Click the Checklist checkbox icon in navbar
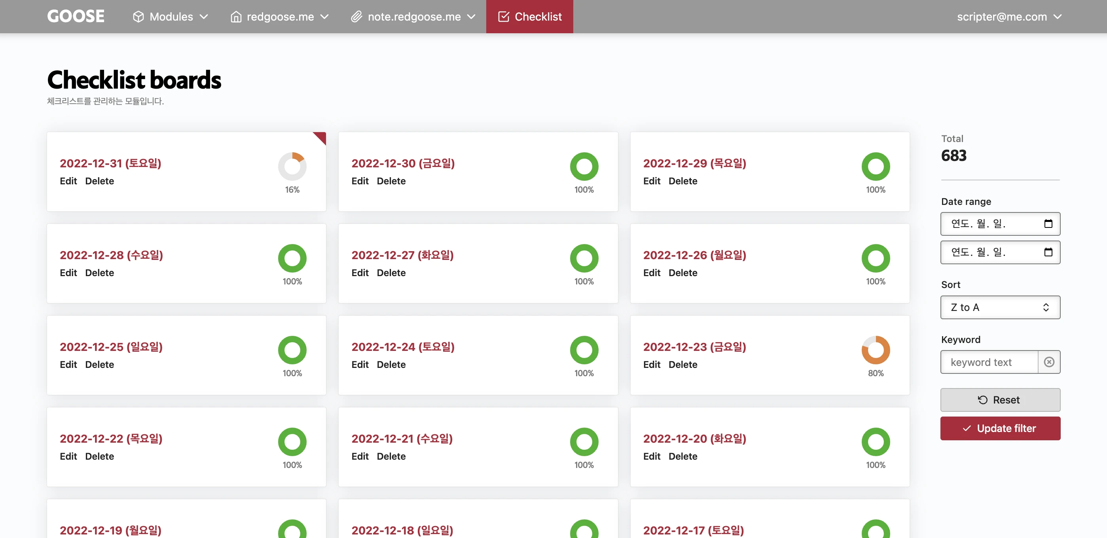 coord(504,17)
